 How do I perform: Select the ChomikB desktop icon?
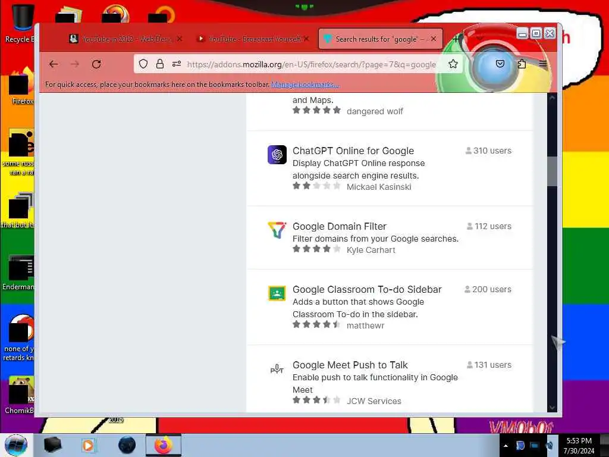(x=20, y=395)
